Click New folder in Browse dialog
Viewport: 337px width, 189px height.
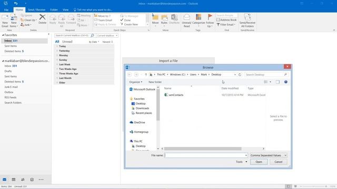point(155,82)
